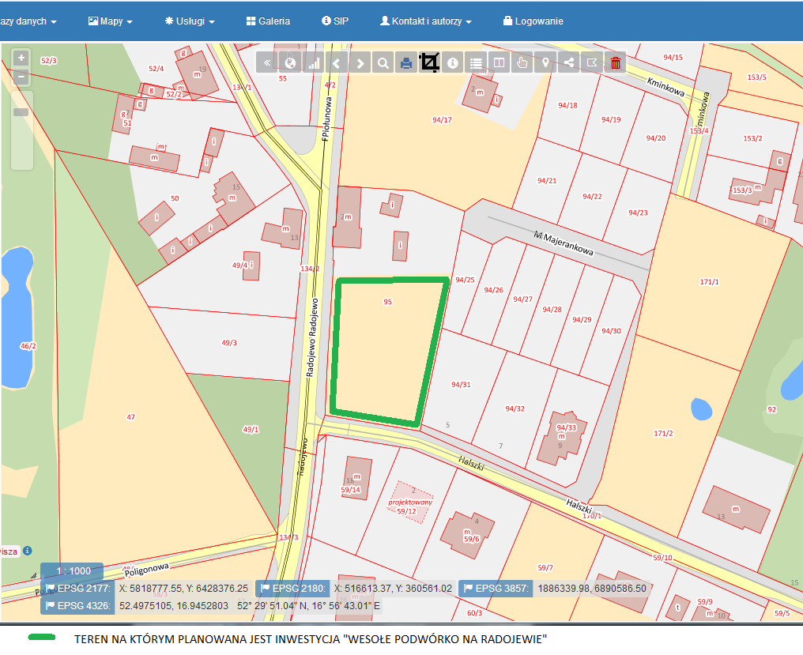Image resolution: width=803 pixels, height=655 pixels.
Task: Collapse the map toolbar with double chevron
Action: 267,63
